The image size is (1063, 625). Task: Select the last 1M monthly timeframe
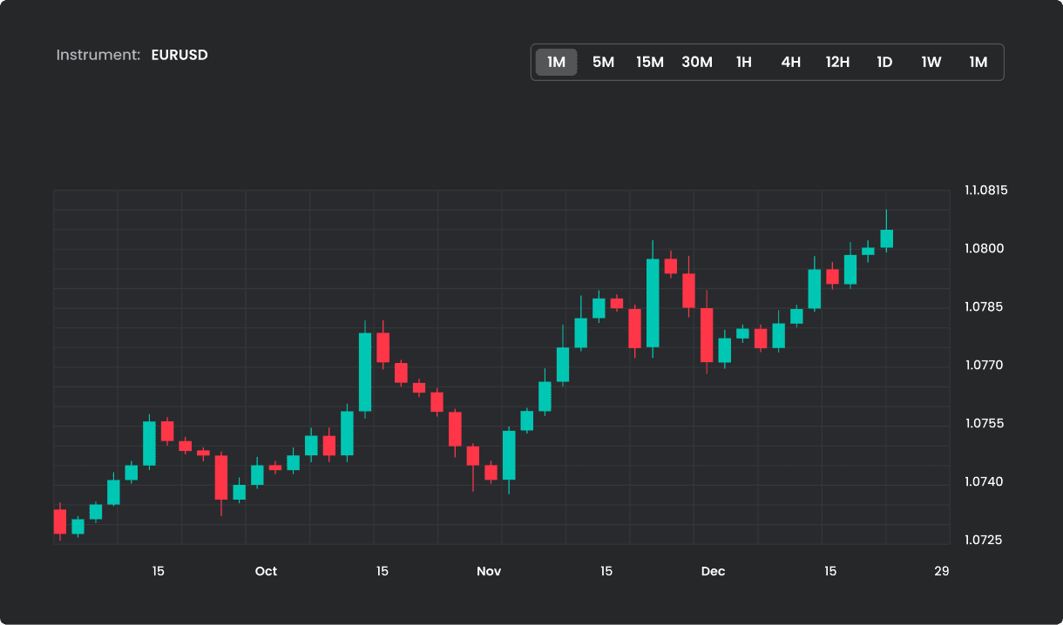coord(978,62)
